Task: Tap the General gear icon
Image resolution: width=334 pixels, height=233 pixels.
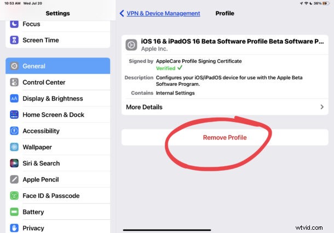Action: (x=14, y=66)
